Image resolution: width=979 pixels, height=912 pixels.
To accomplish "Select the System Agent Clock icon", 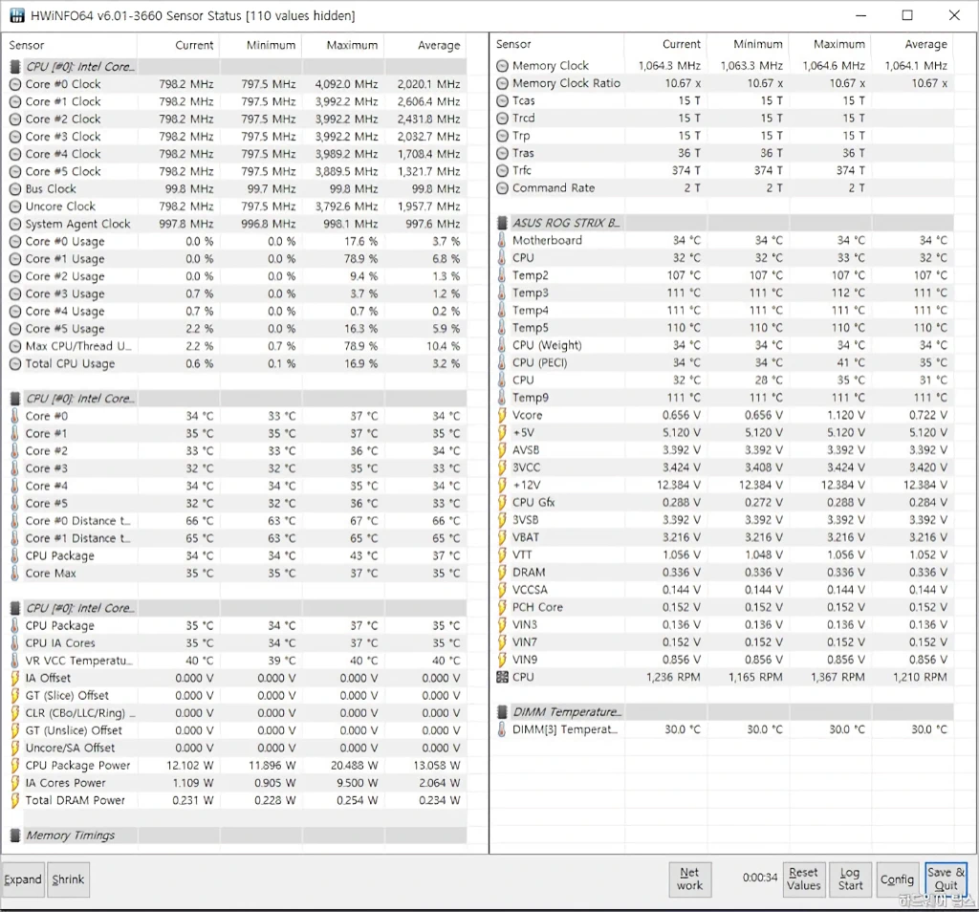I will [x=15, y=224].
